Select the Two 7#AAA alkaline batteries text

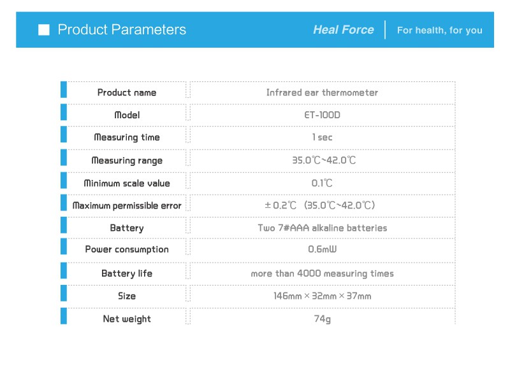tap(323, 228)
